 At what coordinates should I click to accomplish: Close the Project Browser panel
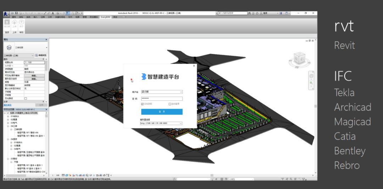click(x=46, y=110)
